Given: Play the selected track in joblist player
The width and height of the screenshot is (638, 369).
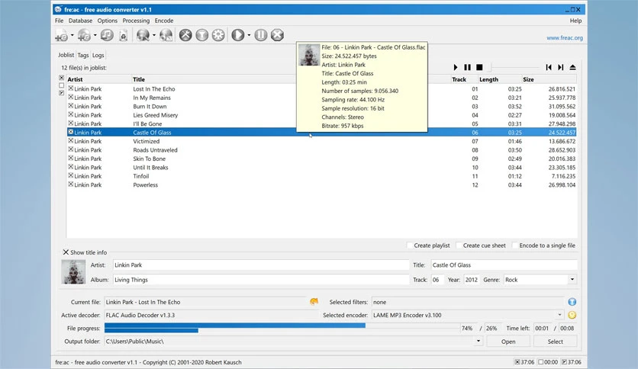Looking at the screenshot, I should pos(456,67).
